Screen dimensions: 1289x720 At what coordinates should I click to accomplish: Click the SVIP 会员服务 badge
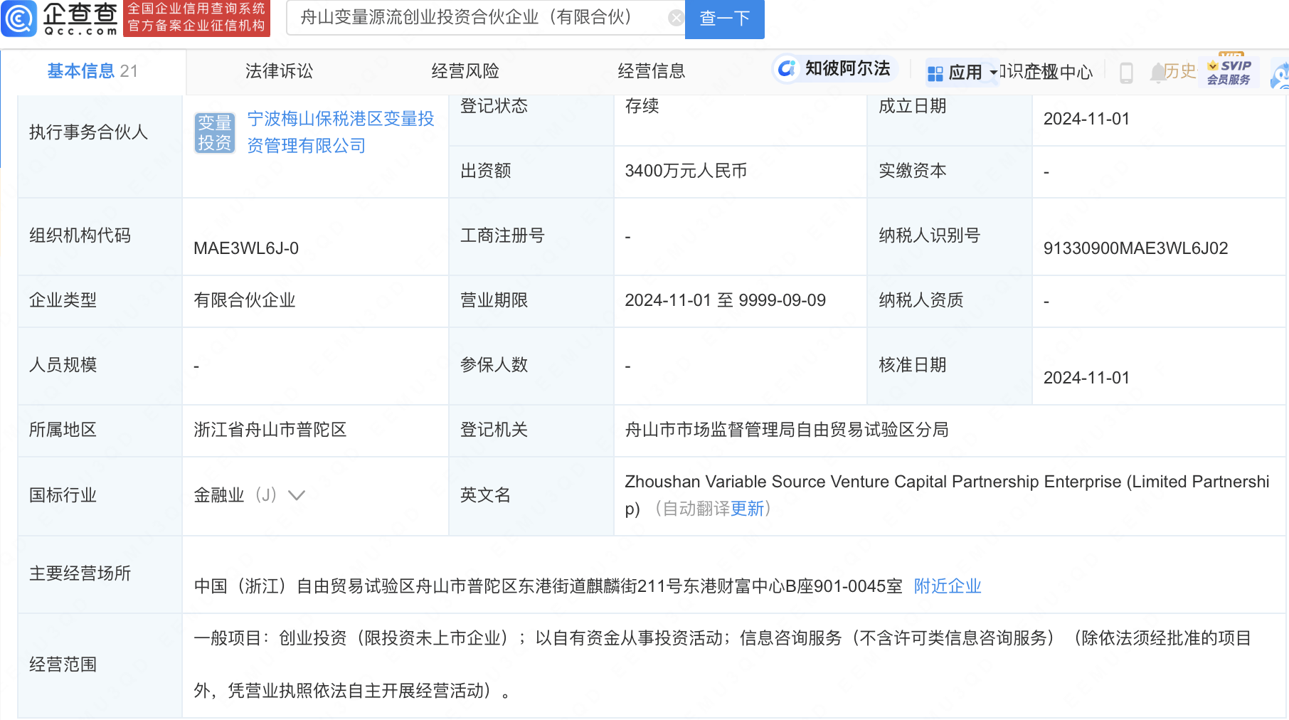1229,71
